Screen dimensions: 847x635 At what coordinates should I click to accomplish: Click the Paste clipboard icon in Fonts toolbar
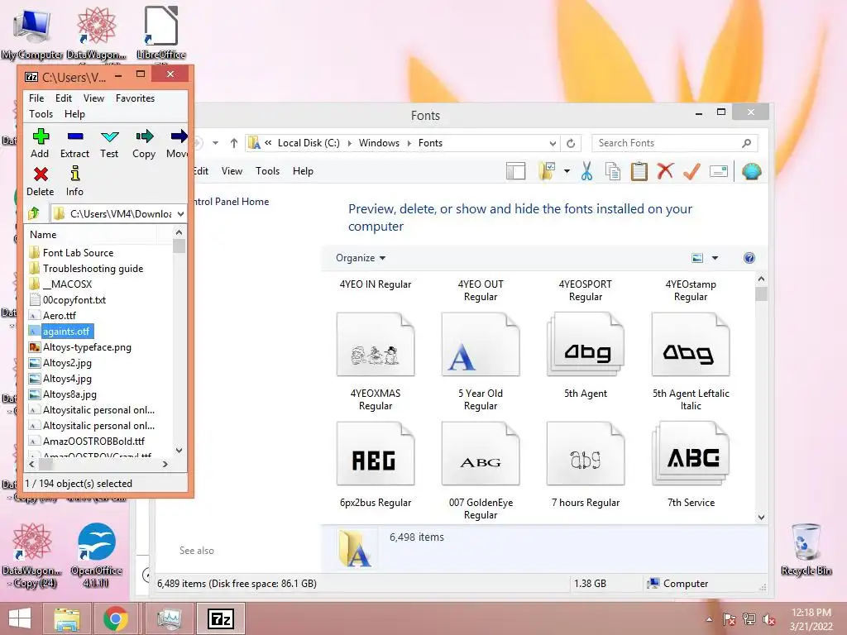point(639,172)
